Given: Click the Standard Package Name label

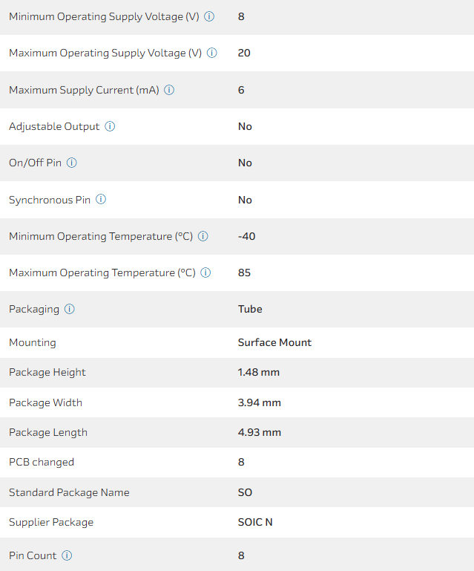Looking at the screenshot, I should [69, 492].
